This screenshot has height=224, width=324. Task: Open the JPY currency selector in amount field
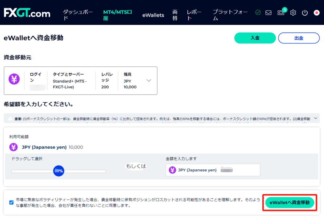tap(193, 170)
